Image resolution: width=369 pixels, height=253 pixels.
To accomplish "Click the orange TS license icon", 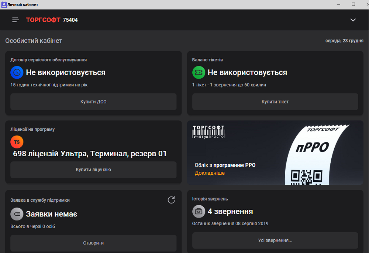I will coord(17,142).
